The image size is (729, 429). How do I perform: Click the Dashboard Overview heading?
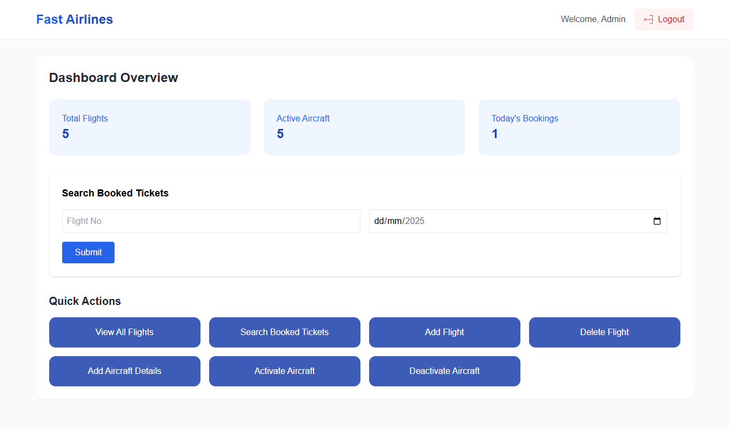tap(113, 78)
